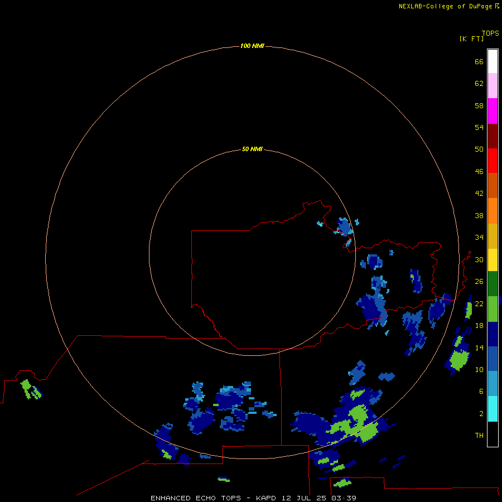Click the legend value 54

click(x=479, y=127)
